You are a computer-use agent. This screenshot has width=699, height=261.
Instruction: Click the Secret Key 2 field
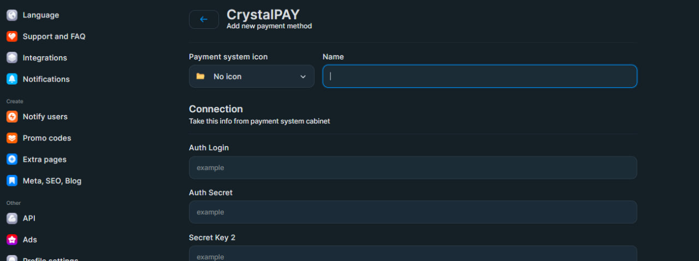tap(413, 255)
